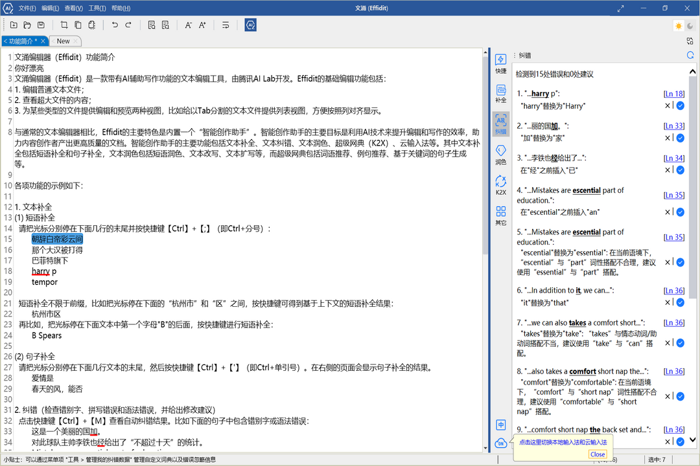Save the current document
The height and width of the screenshot is (466, 700).
[x=40, y=25]
